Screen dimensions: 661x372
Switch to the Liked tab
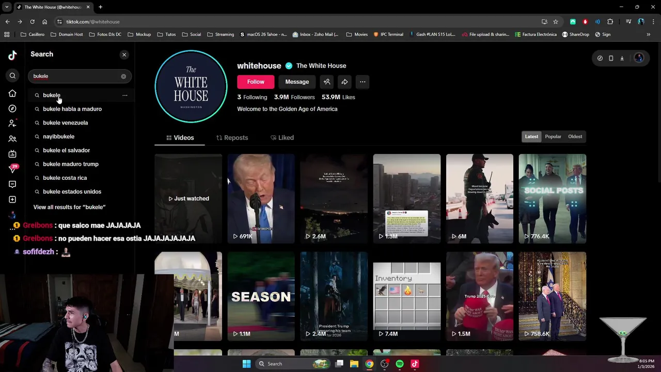tap(282, 137)
